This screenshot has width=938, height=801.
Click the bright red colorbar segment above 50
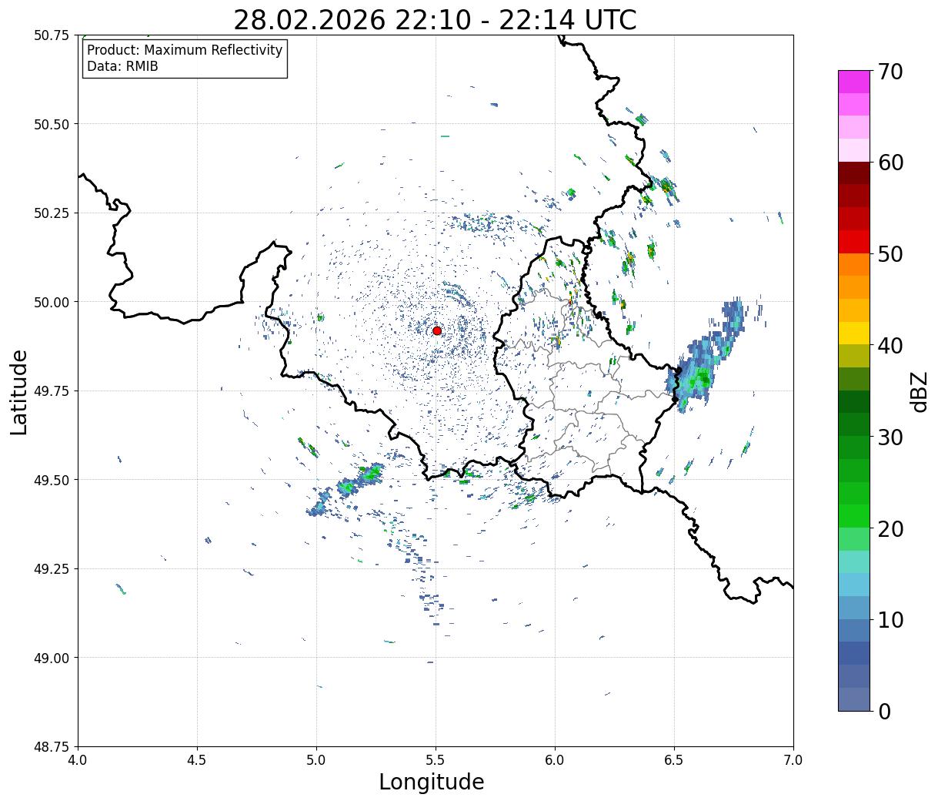854,241
